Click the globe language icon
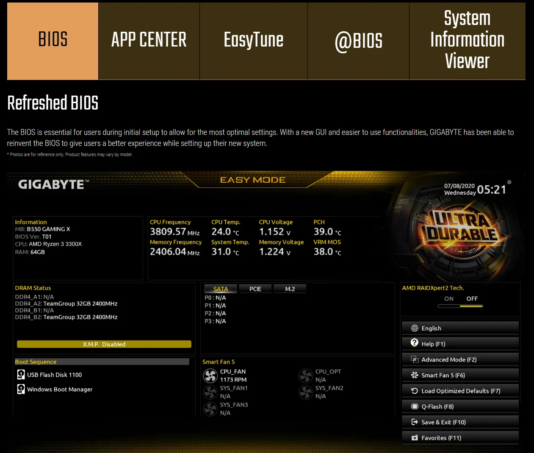 click(415, 328)
